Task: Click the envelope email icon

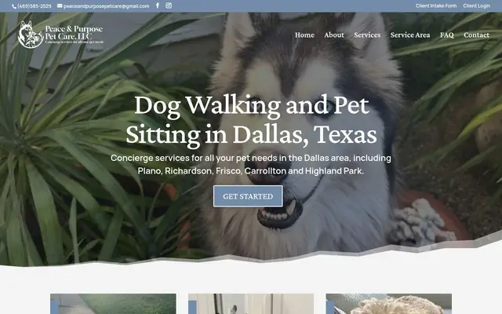Action: coord(60,5)
